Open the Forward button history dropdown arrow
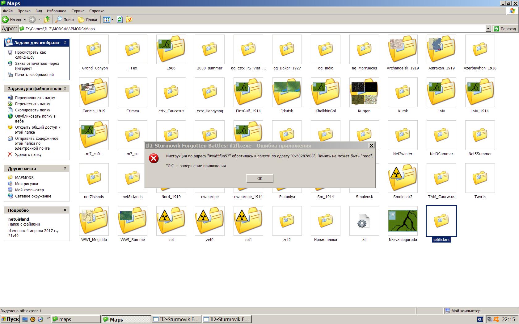The image size is (519, 324). pyautogui.click(x=39, y=19)
